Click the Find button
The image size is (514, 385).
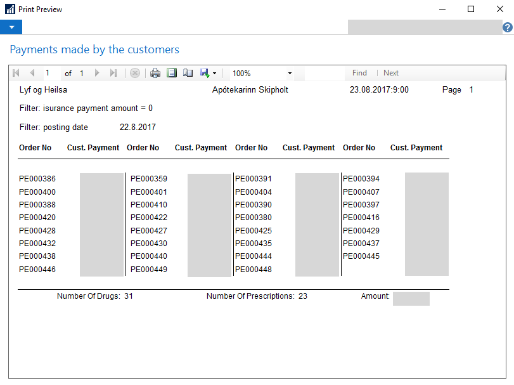(x=359, y=73)
